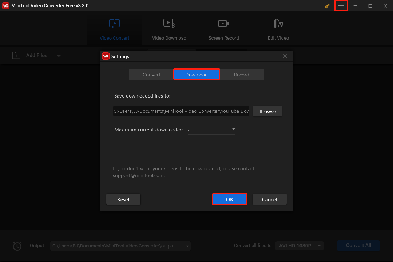Click the download save path field
Screen dimensions: 393x262
[x=181, y=111]
